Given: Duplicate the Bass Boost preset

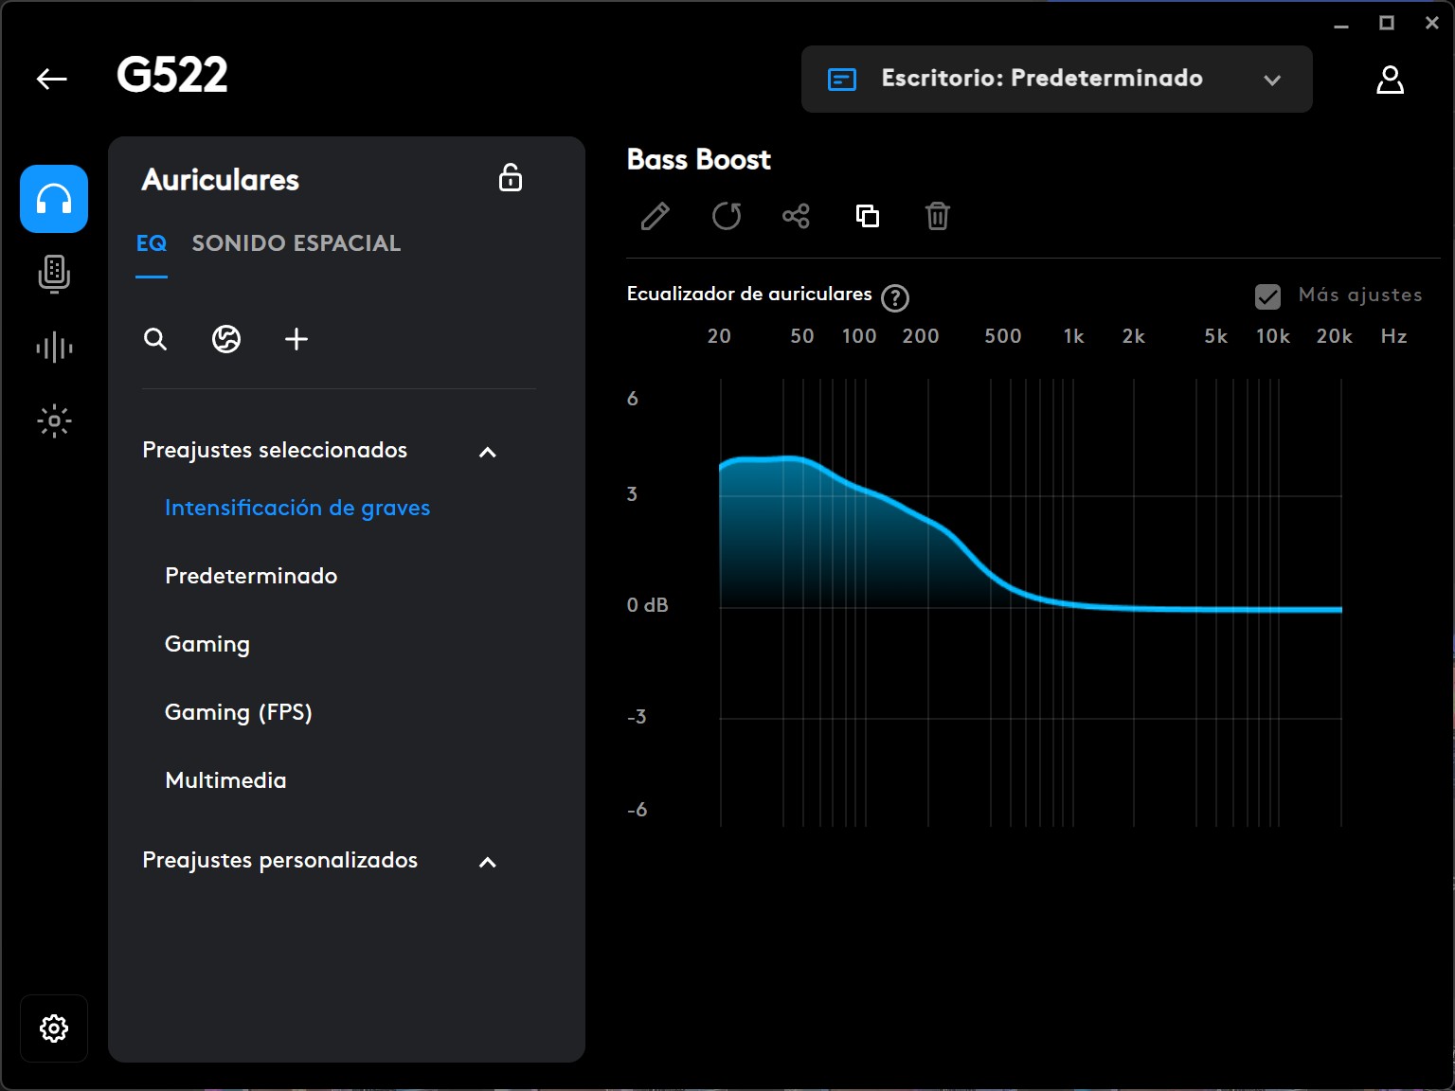Looking at the screenshot, I should pos(868,216).
